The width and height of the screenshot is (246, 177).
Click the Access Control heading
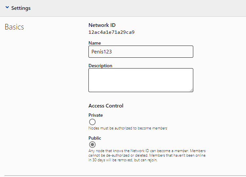[x=106, y=106]
